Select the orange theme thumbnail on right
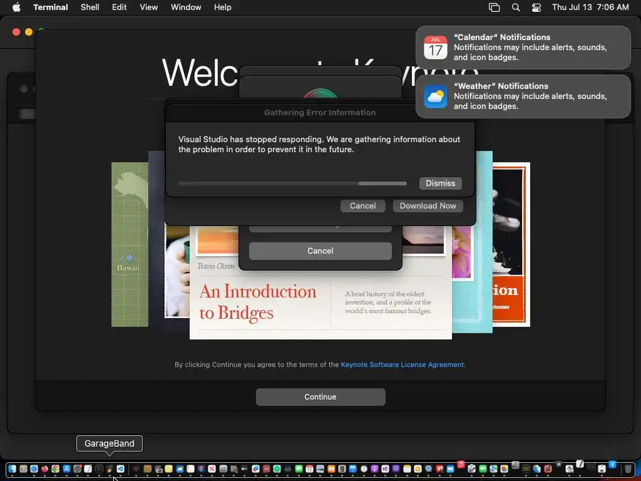641x481 pixels. click(511, 245)
